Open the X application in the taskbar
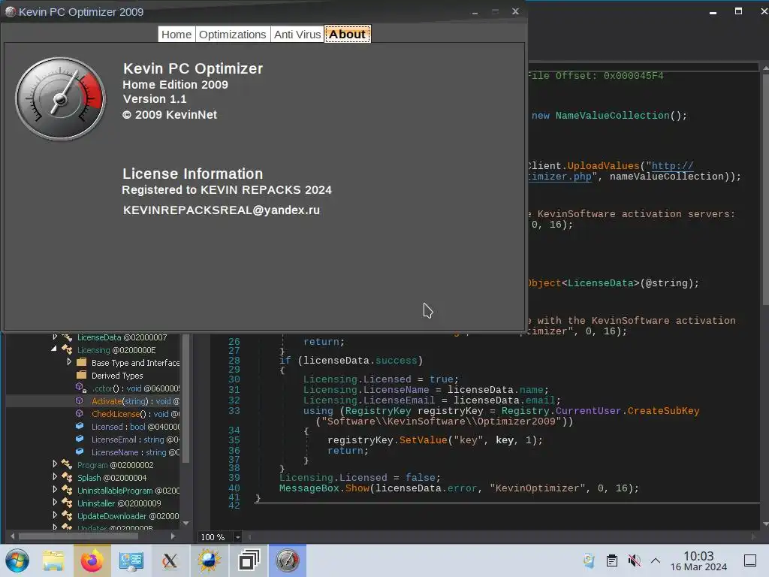Viewport: 769px width, 577px height. (x=170, y=560)
